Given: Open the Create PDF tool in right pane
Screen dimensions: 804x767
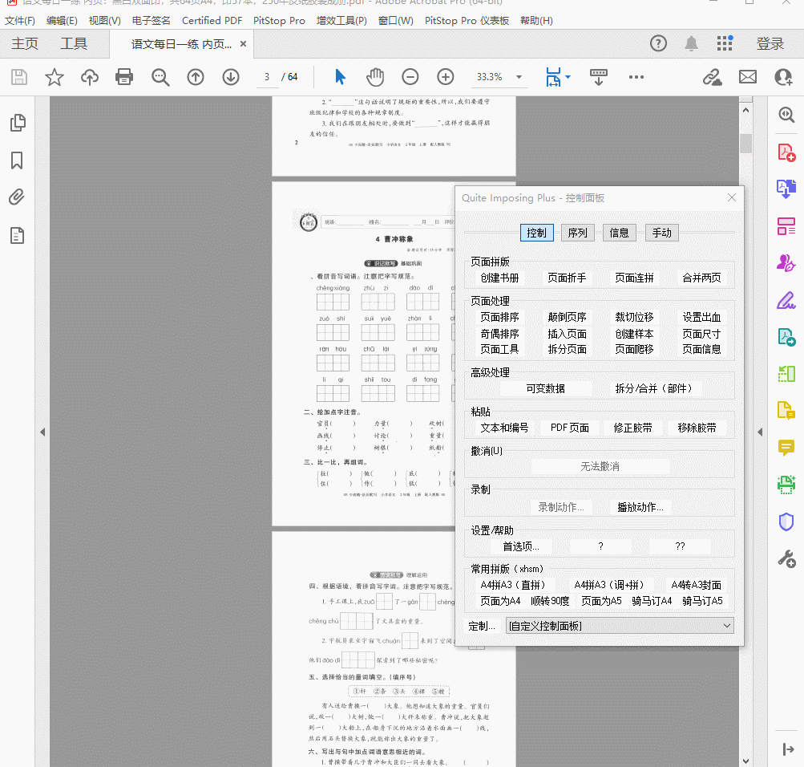Looking at the screenshot, I should coord(786,152).
